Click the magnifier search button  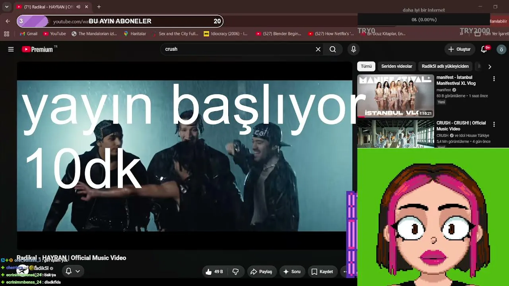(x=333, y=49)
